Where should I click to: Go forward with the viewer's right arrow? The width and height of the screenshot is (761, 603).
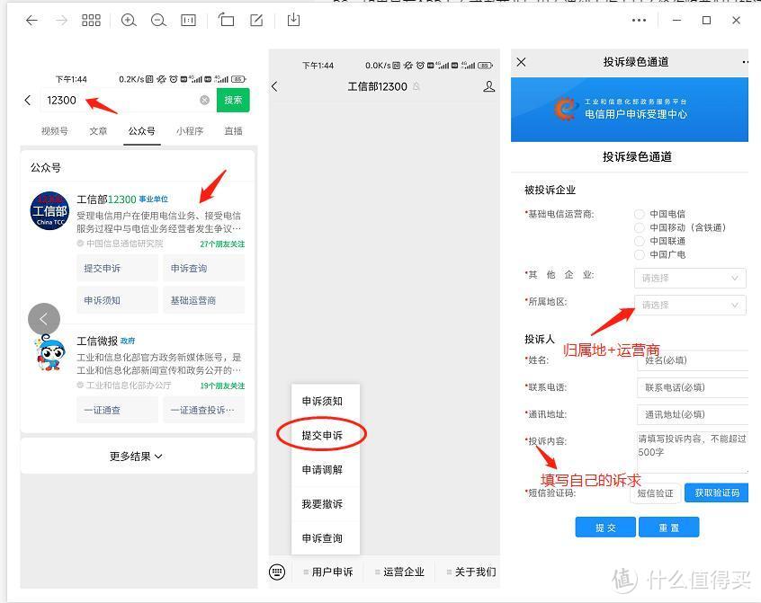pos(62,21)
